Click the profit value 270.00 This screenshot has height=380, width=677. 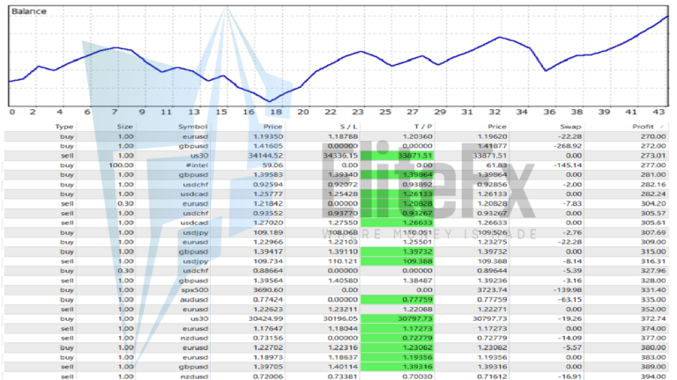click(x=653, y=136)
